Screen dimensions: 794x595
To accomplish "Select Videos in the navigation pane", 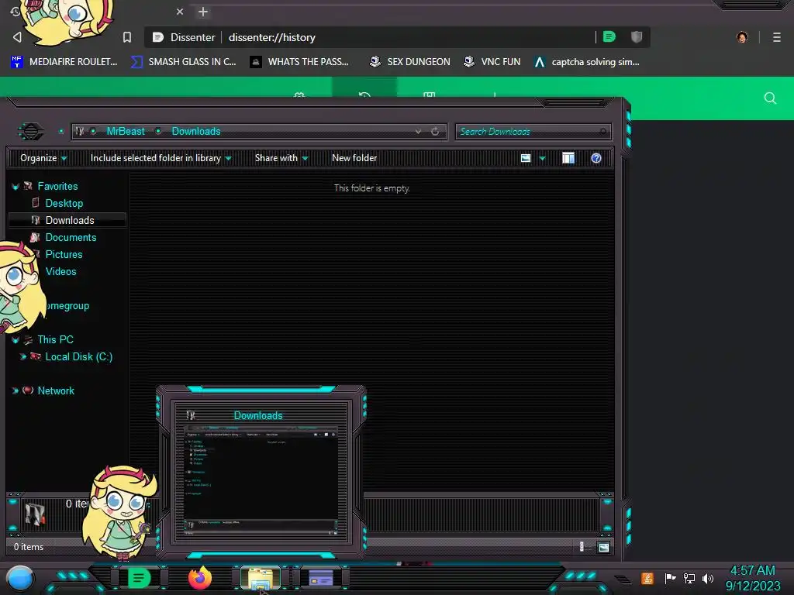I will click(60, 272).
